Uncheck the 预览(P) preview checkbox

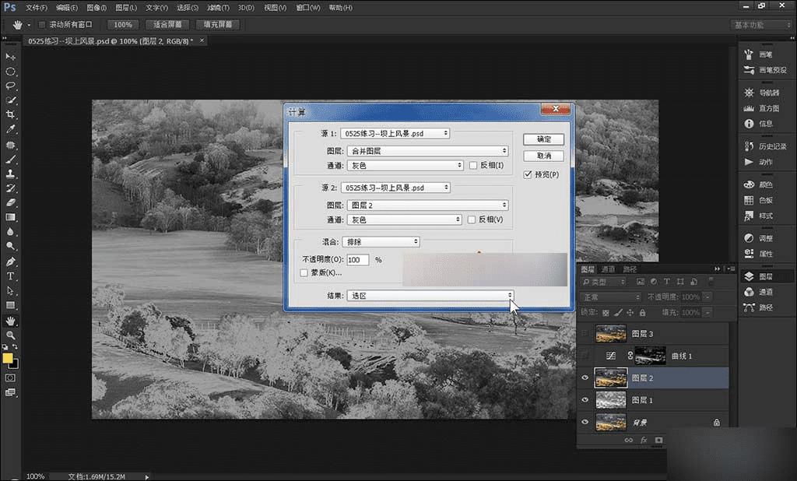coord(528,174)
